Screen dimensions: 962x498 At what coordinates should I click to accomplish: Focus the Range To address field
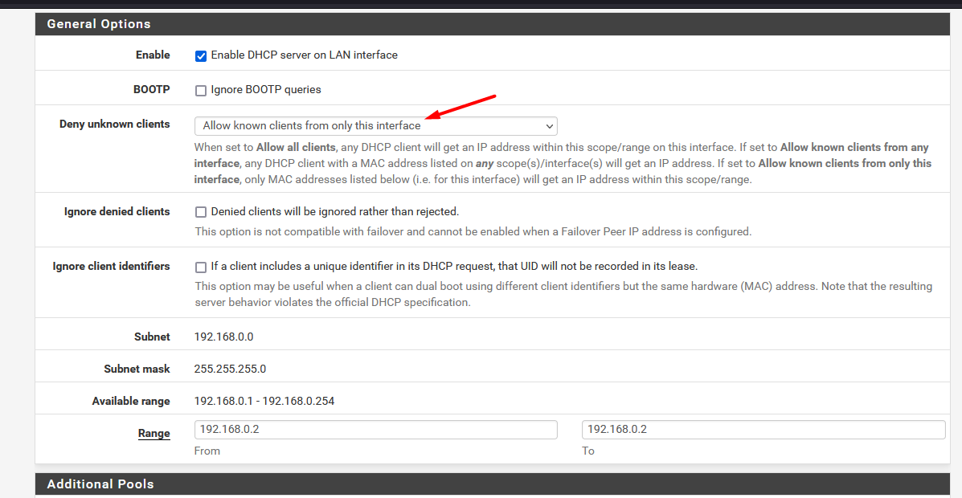[763, 430]
